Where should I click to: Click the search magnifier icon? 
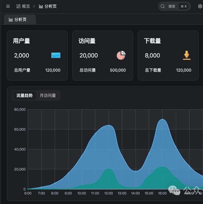click(163, 6)
